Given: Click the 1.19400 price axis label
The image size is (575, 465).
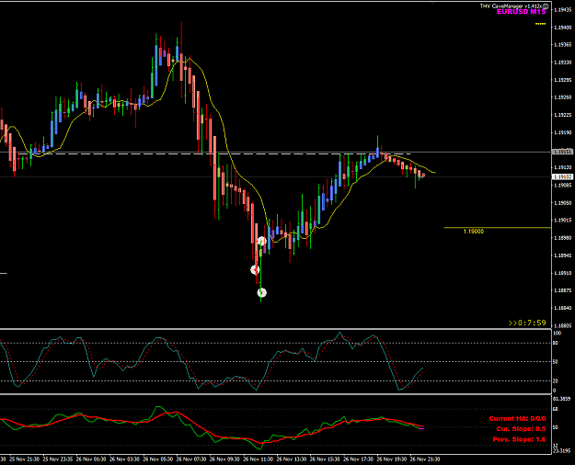Looking at the screenshot, I should tap(562, 28).
